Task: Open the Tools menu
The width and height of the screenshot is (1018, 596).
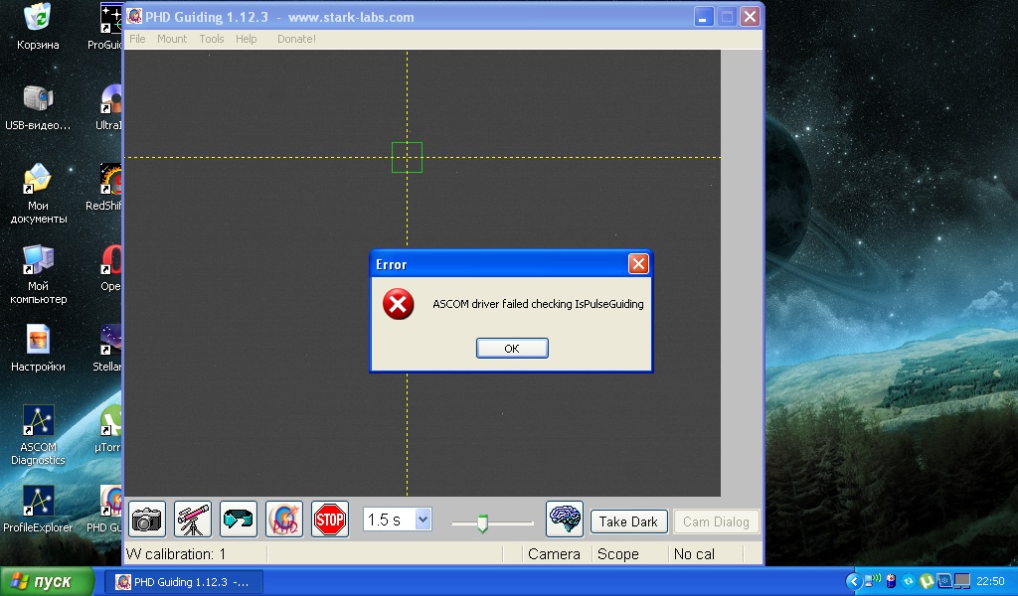Action: (x=212, y=39)
